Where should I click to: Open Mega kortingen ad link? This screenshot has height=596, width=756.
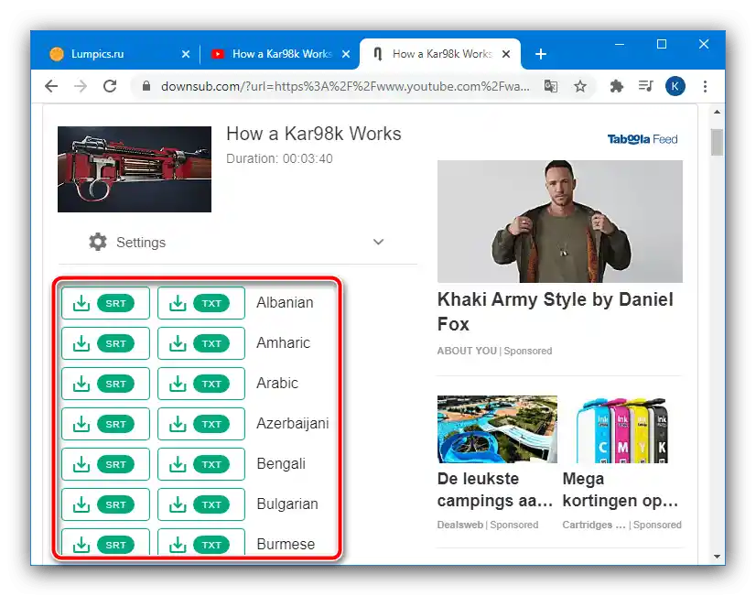coord(621,490)
